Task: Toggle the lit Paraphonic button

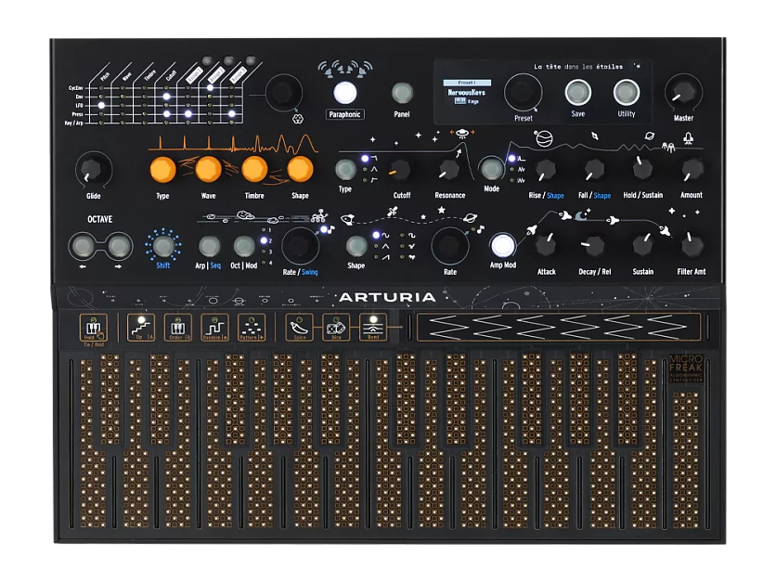Action: pos(345,93)
